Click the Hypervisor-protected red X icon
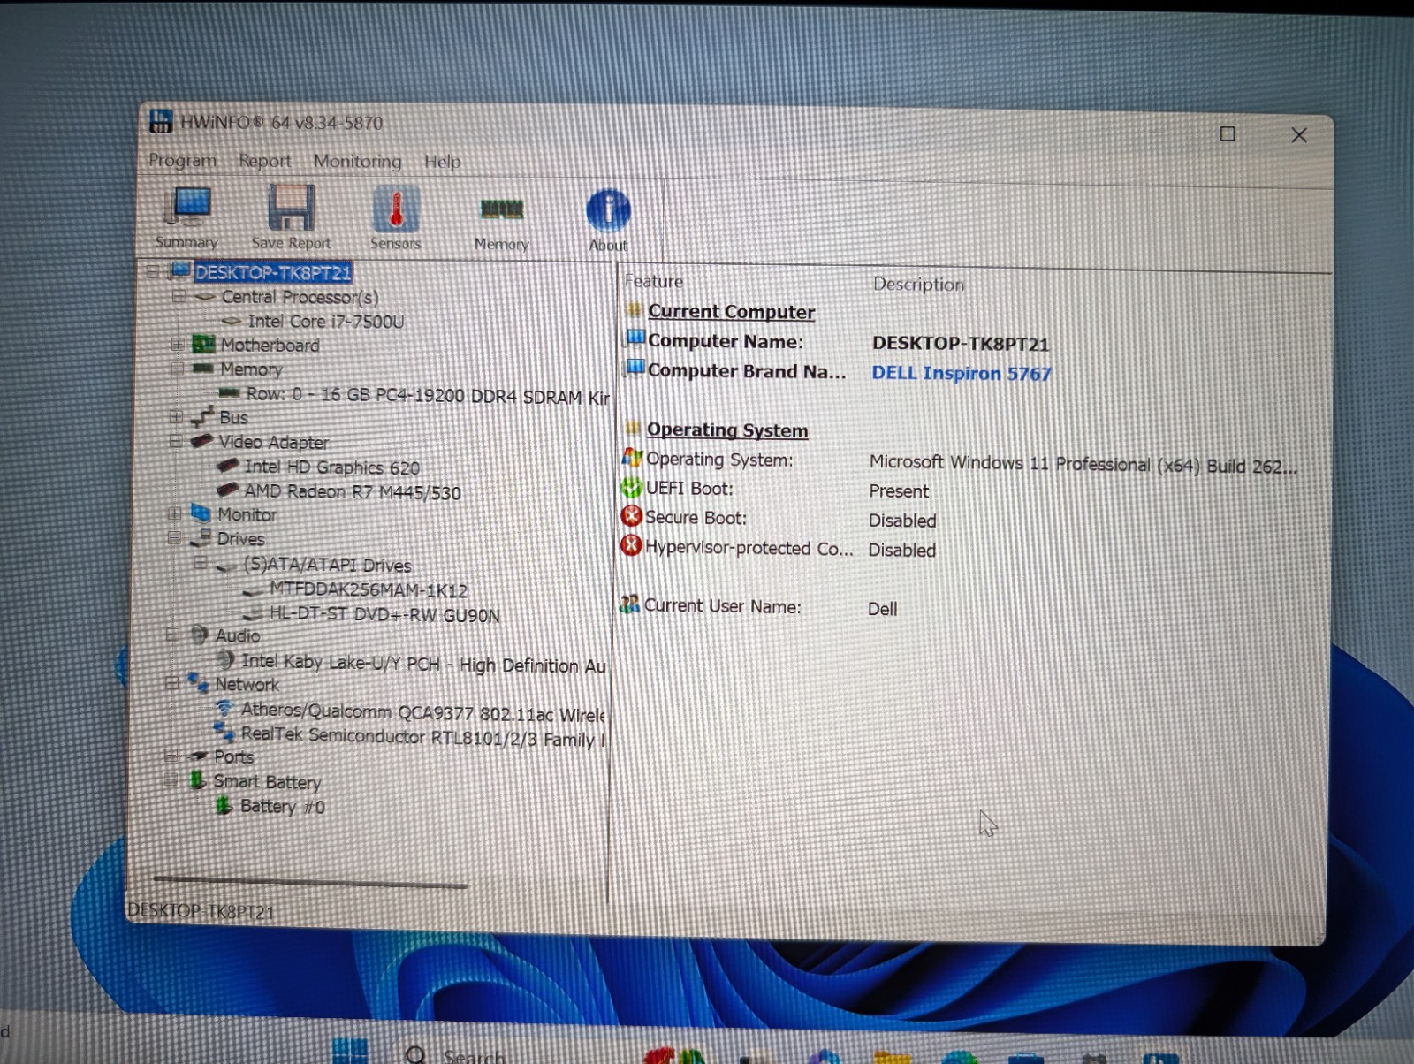The width and height of the screenshot is (1414, 1064). tap(631, 545)
